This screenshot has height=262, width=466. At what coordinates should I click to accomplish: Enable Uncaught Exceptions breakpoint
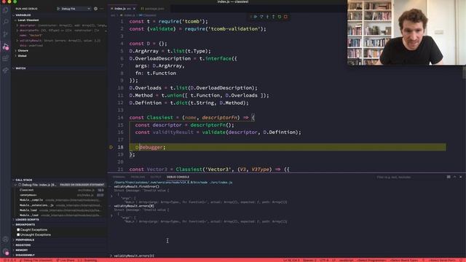pyautogui.click(x=18, y=234)
